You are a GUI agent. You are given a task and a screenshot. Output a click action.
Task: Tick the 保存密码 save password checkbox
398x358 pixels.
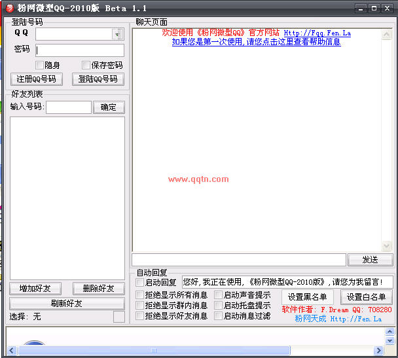point(86,65)
